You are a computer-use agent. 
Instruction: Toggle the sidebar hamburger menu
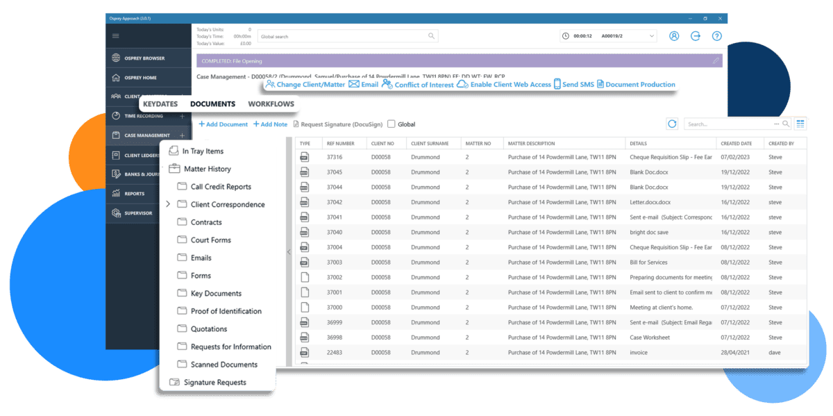[115, 35]
